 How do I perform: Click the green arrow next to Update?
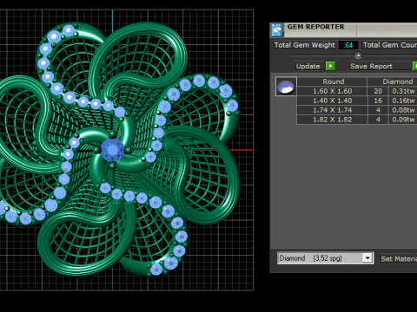pos(330,66)
